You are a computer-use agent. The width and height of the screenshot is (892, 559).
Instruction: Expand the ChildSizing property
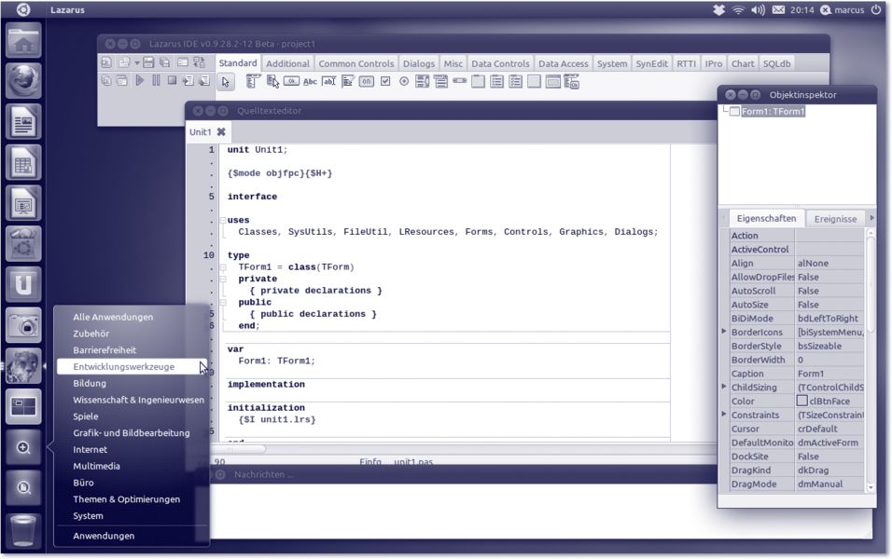724,387
